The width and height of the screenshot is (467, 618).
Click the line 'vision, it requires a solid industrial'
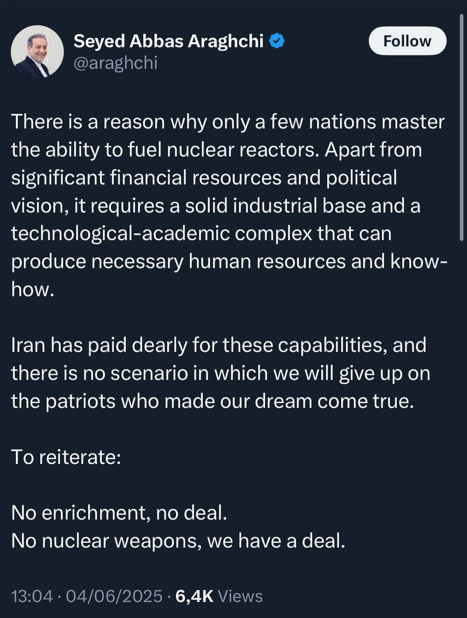point(215,206)
